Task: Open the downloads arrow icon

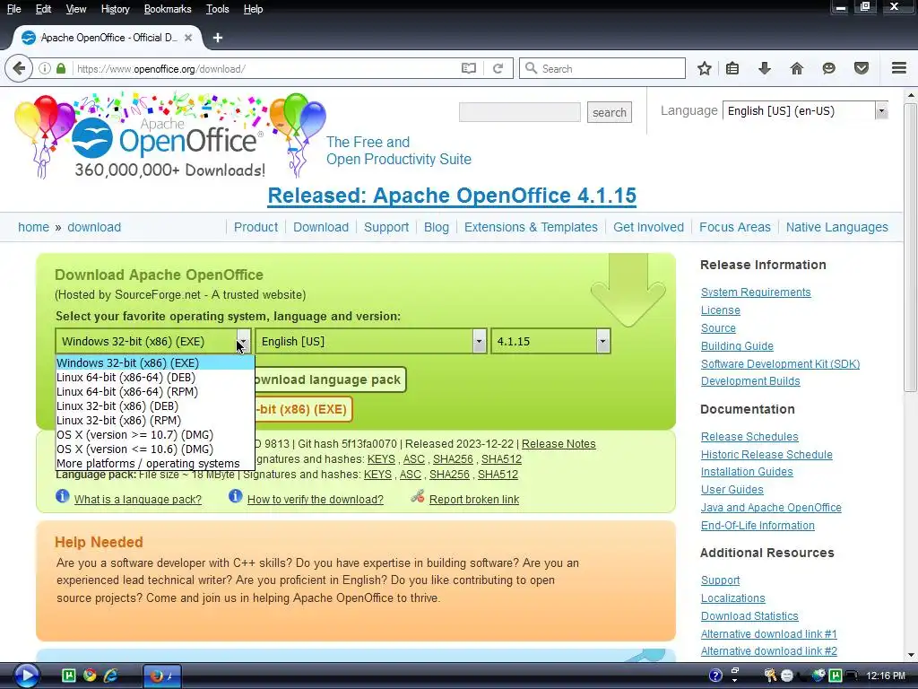Action: pyautogui.click(x=765, y=68)
